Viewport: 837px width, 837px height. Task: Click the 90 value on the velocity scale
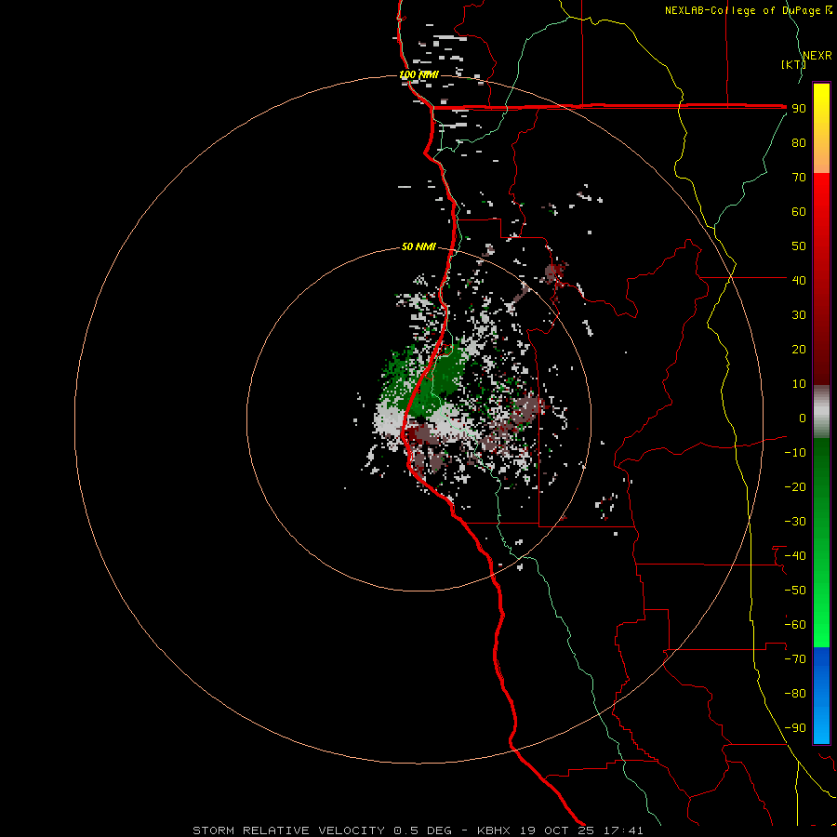tap(799, 109)
